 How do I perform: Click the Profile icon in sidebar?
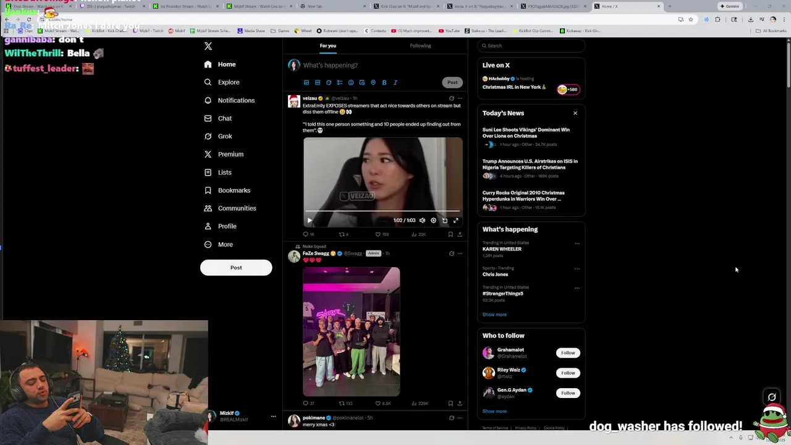(208, 226)
